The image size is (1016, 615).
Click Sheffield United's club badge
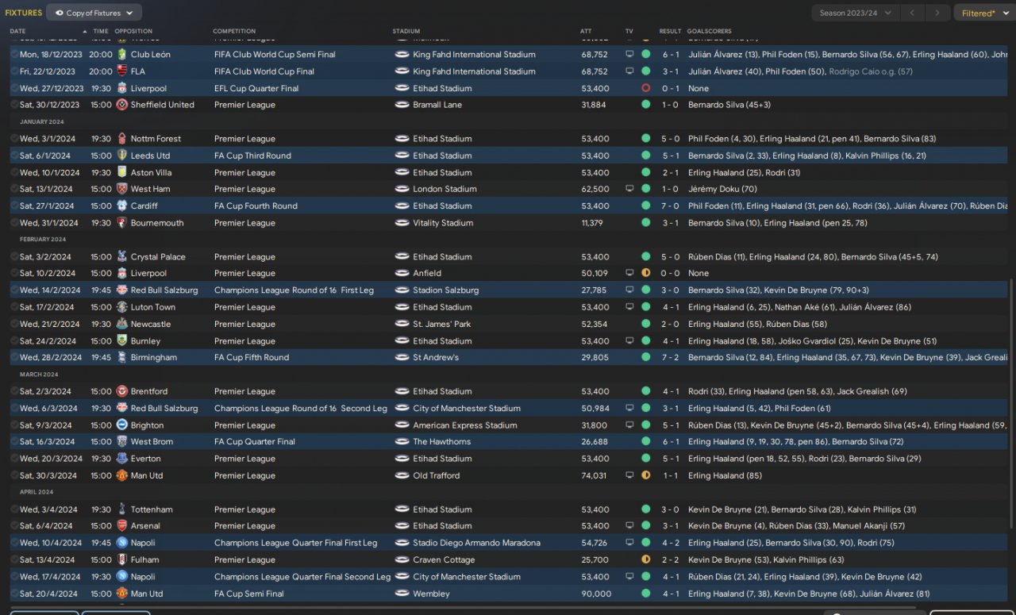[x=121, y=105]
